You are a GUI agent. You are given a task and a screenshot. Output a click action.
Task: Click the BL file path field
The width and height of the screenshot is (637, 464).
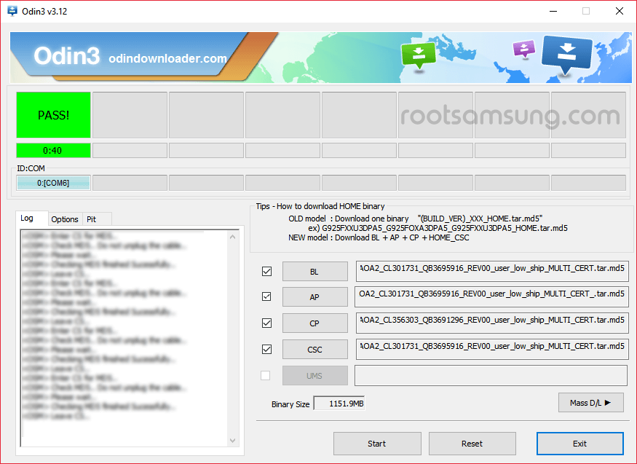[492, 271]
